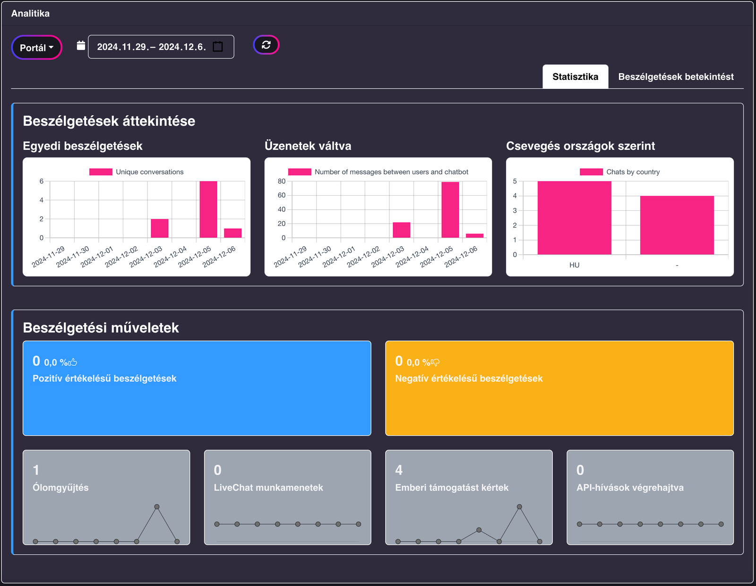Click the Beszélgetési műveletek heading
This screenshot has height=586, width=756.
[101, 327]
